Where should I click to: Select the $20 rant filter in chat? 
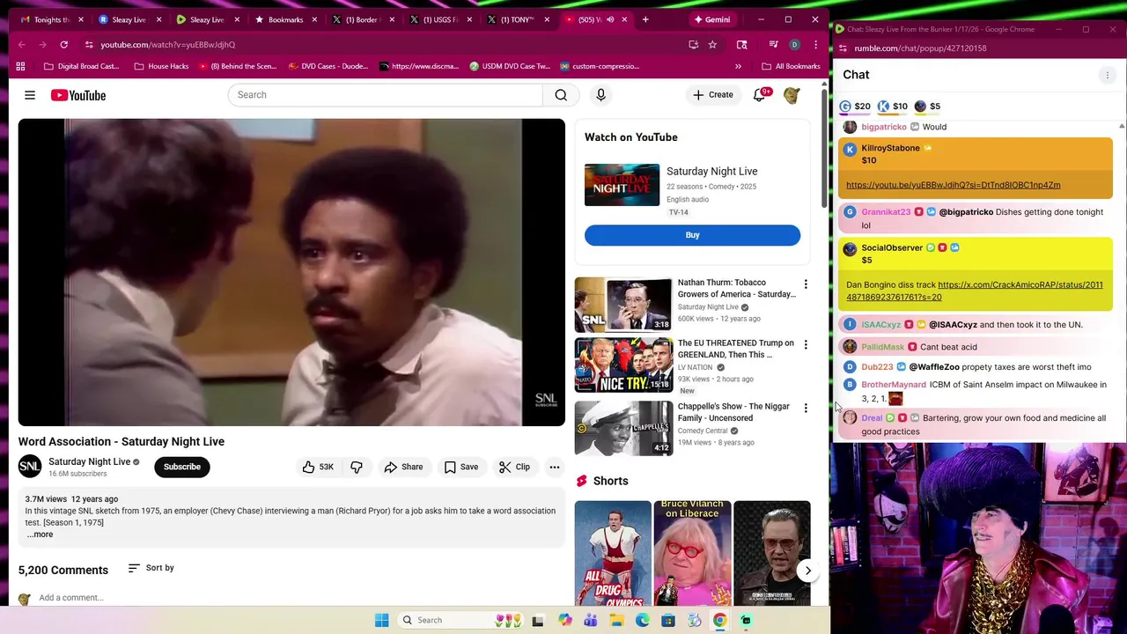[855, 107]
